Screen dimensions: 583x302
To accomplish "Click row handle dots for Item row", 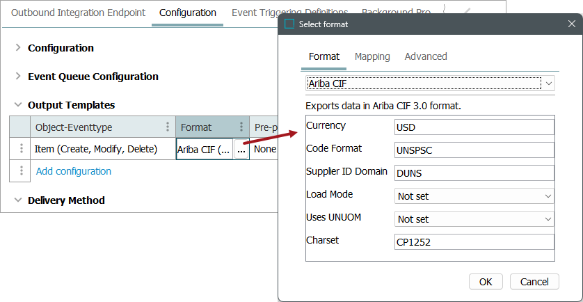I will tap(22, 149).
